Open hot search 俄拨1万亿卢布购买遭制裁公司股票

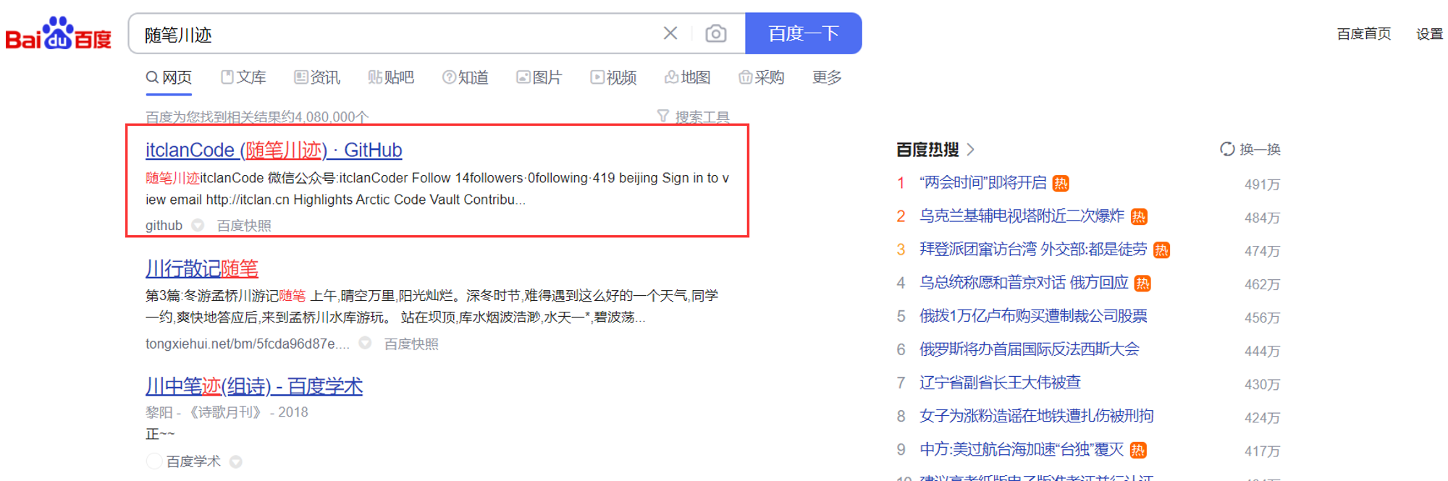[1033, 316]
